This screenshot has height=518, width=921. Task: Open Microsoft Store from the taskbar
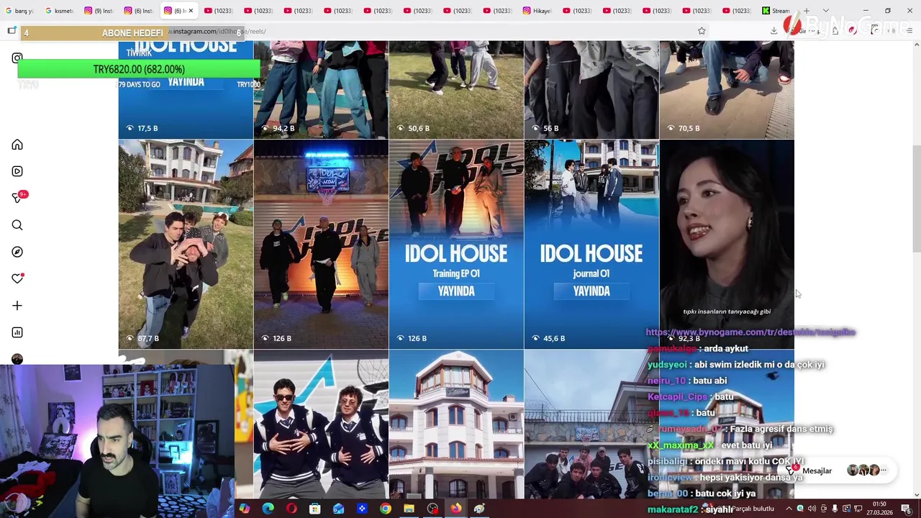click(x=314, y=509)
